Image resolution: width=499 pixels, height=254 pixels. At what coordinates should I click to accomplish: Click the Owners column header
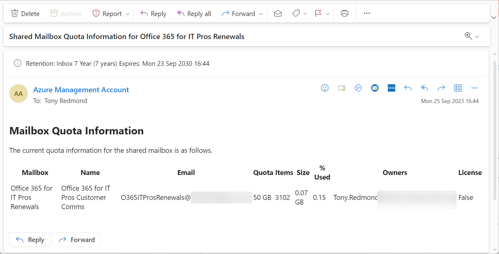click(395, 173)
